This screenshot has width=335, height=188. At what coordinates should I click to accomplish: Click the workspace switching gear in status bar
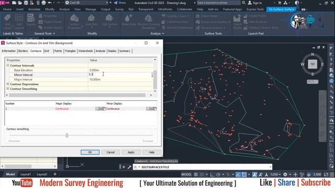(285, 174)
